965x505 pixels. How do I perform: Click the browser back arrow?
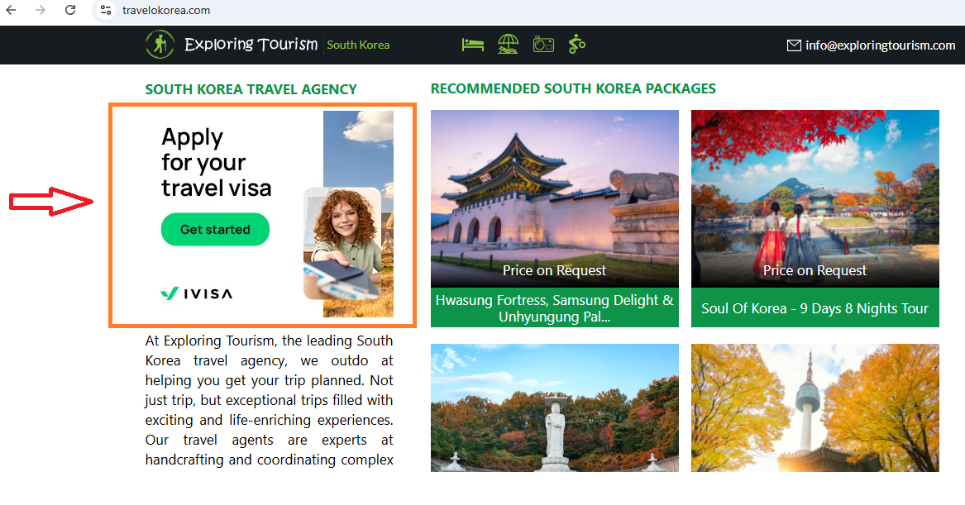click(11, 10)
